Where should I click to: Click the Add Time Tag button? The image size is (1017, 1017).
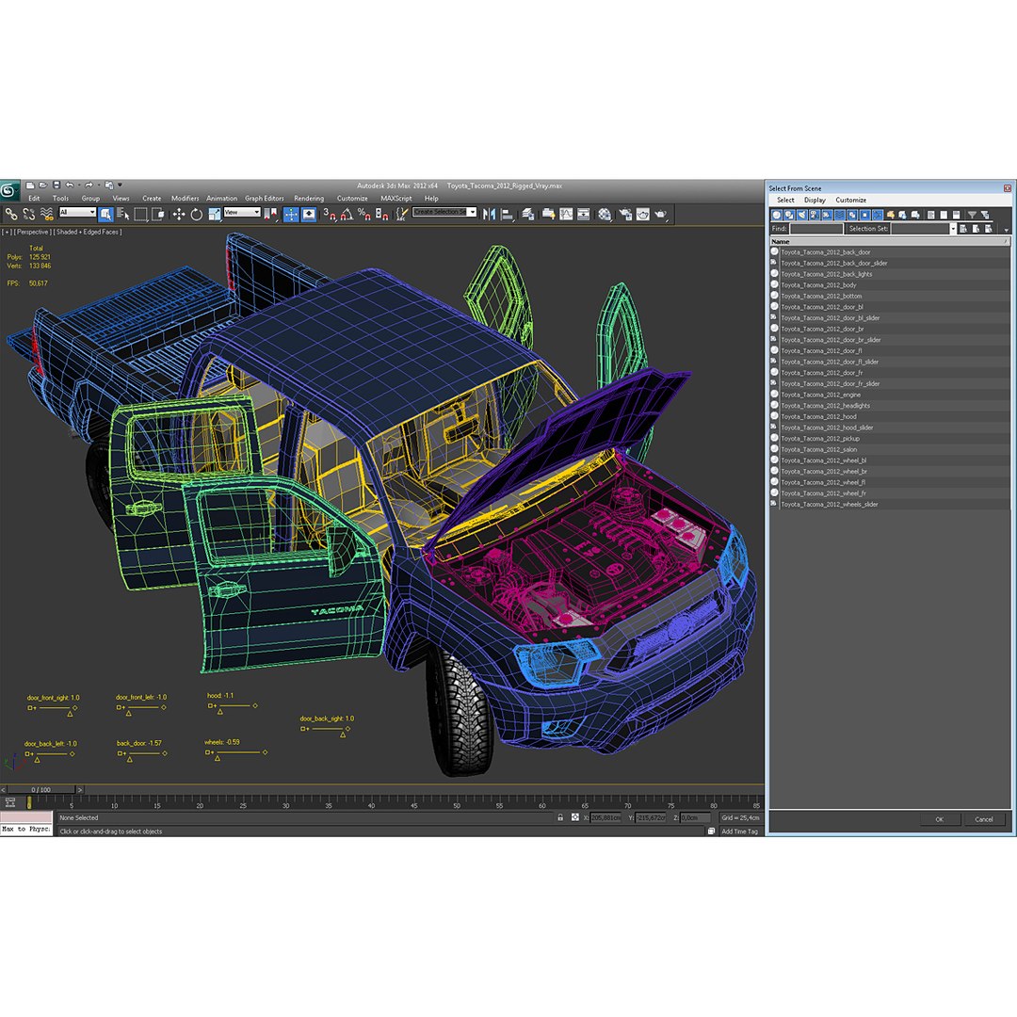coord(739,831)
